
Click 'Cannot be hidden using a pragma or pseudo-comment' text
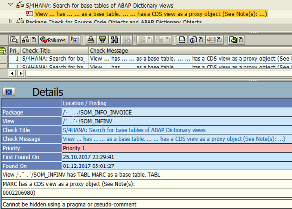pyautogui.click(x=69, y=204)
